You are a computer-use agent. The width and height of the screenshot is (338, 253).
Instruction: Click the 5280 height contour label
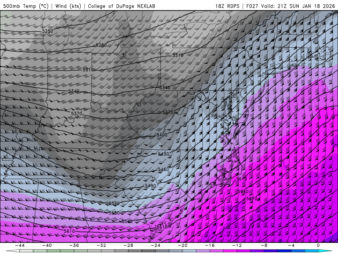click(101, 45)
